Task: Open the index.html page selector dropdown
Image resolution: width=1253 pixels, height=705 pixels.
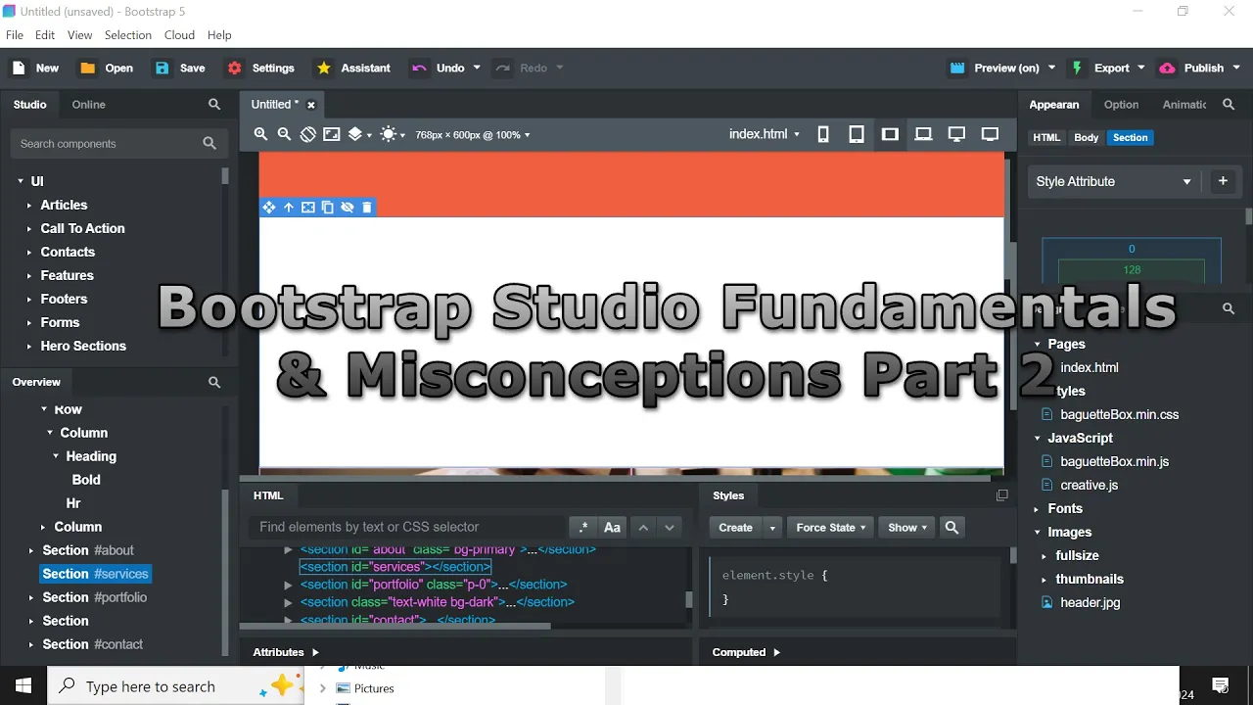Action: 765,134
